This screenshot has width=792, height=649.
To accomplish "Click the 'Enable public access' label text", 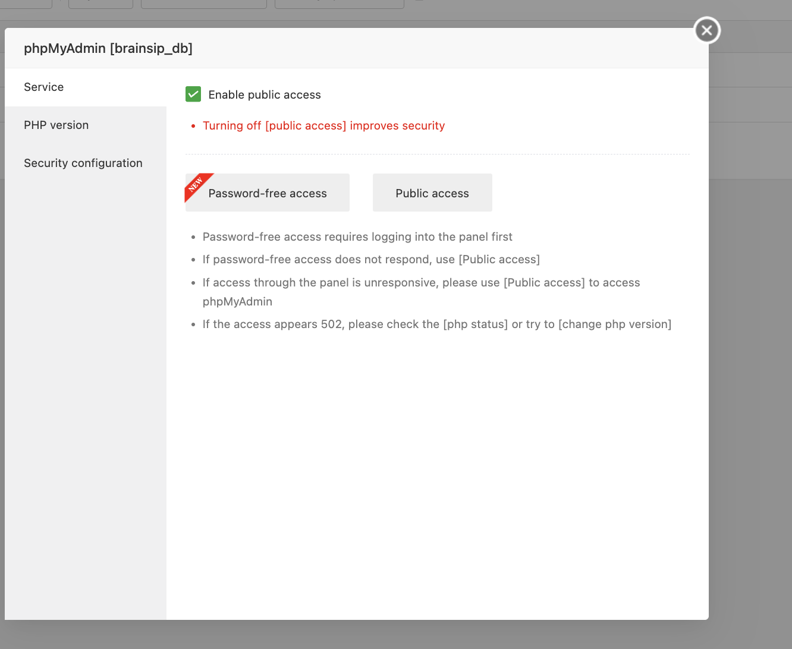I will (x=265, y=95).
